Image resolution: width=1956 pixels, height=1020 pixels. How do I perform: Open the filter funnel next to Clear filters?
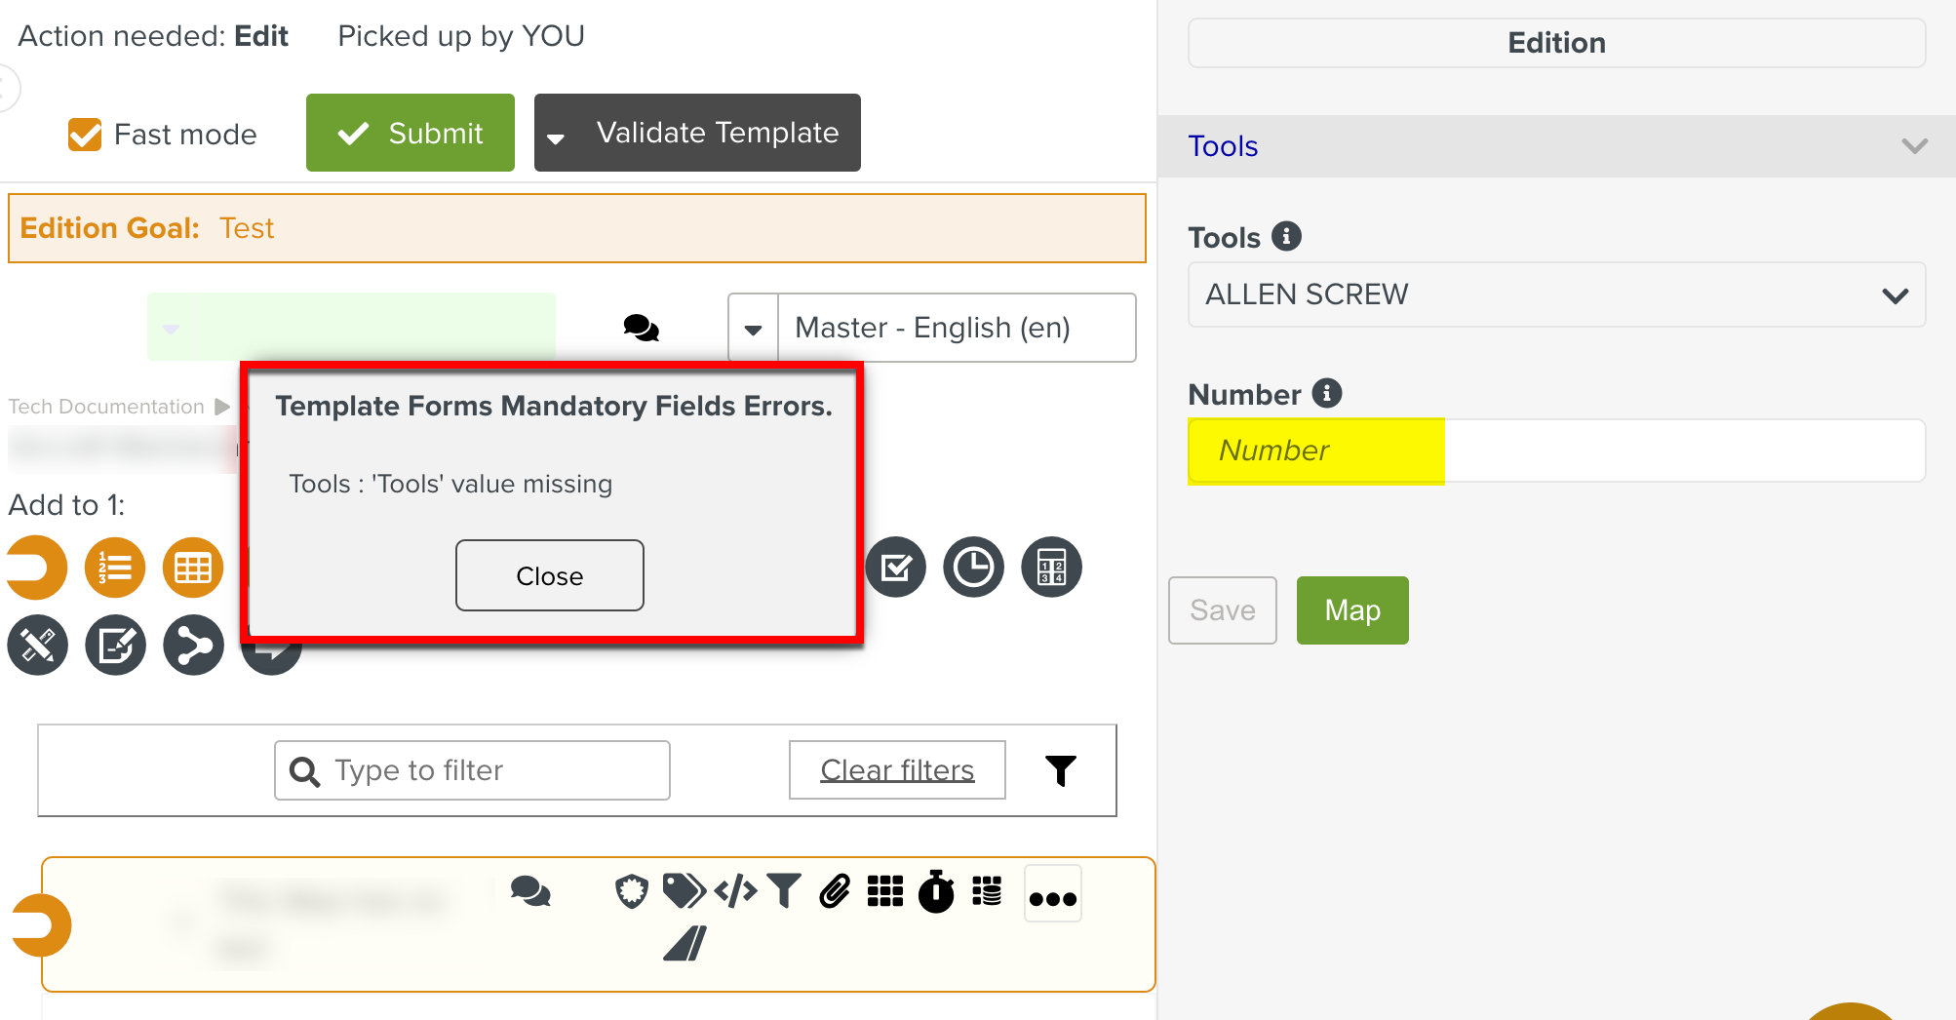click(x=1061, y=770)
